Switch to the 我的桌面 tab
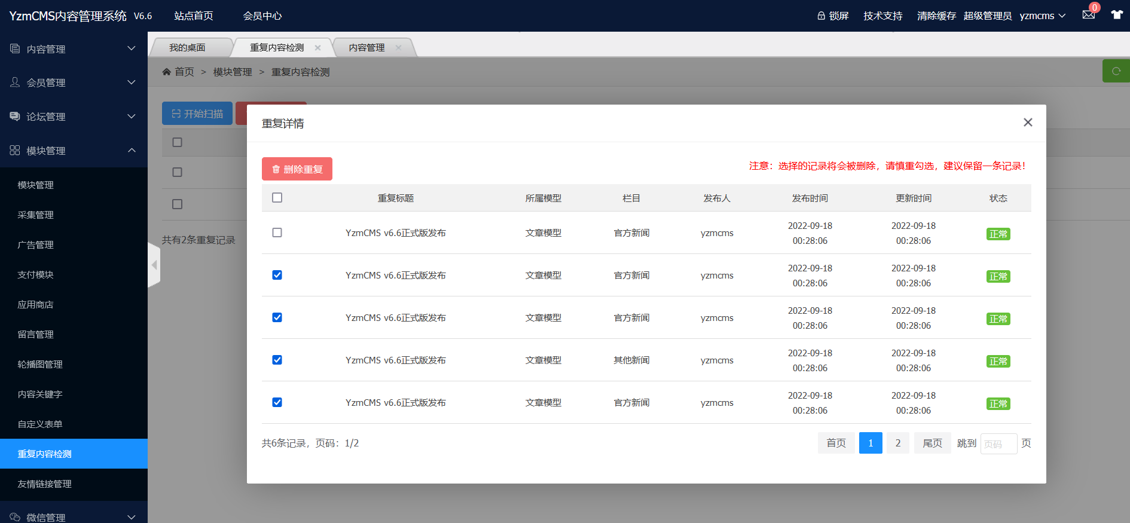The width and height of the screenshot is (1130, 523). click(187, 48)
